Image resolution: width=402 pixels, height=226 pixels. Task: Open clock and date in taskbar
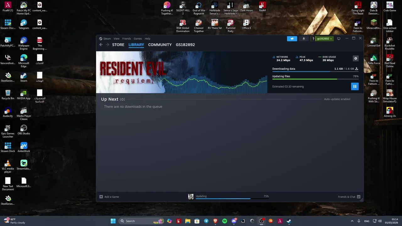392,221
